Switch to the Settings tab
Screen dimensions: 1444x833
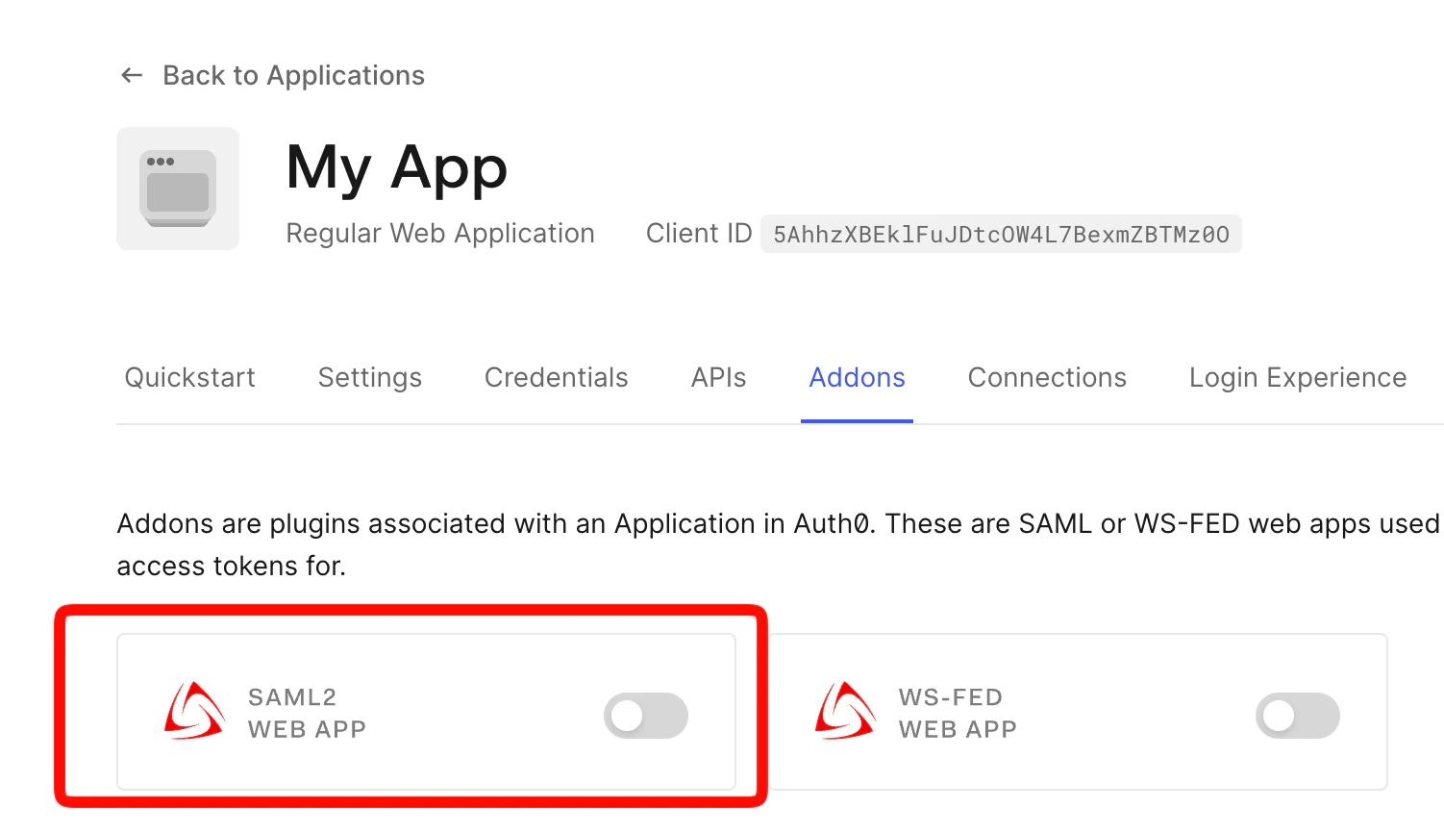pyautogui.click(x=369, y=377)
